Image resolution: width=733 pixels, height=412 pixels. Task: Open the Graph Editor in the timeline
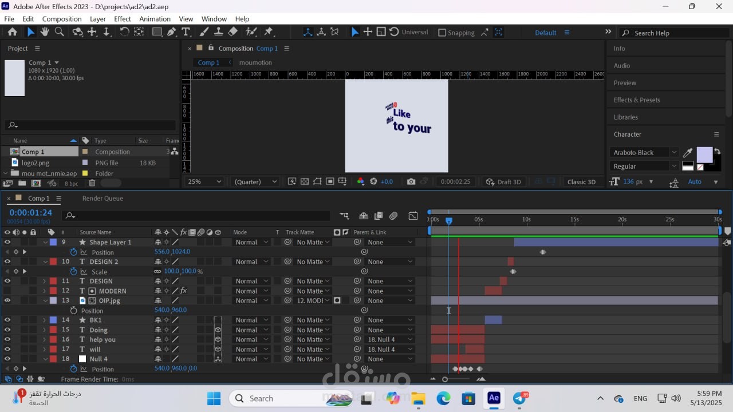tap(413, 216)
